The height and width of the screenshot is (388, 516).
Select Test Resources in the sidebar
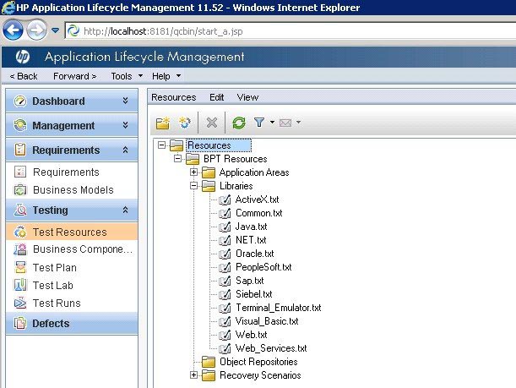[x=72, y=232]
